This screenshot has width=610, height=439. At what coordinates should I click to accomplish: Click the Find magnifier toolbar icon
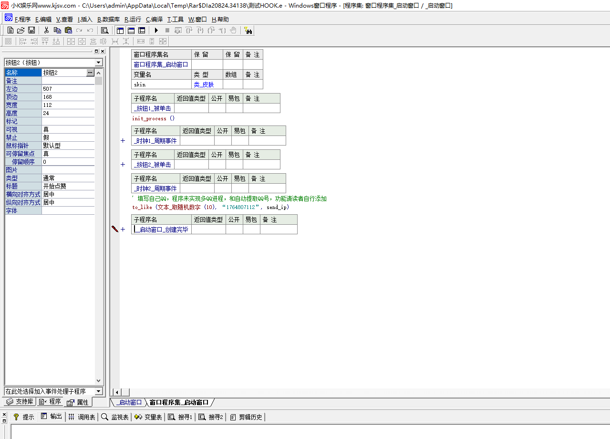point(104,30)
